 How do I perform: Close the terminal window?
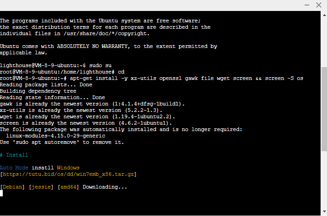[319, 5]
